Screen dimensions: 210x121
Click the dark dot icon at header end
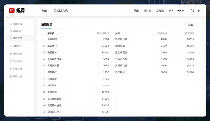click(x=199, y=11)
